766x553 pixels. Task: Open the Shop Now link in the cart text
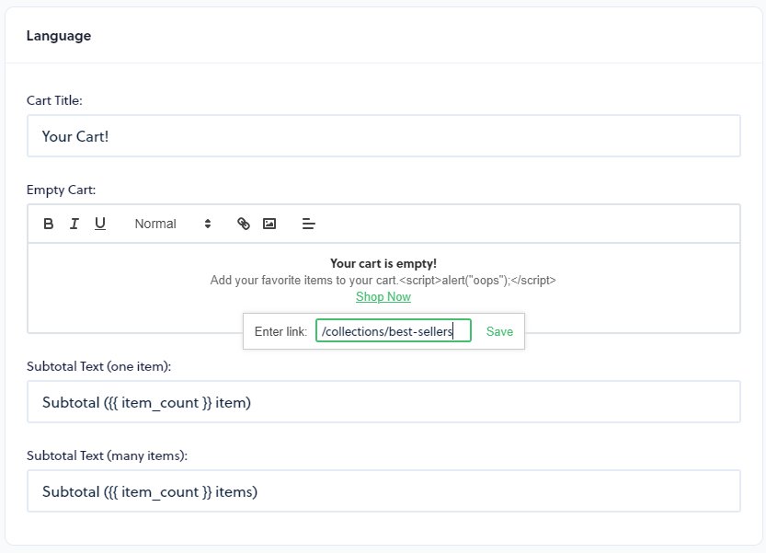coord(383,296)
